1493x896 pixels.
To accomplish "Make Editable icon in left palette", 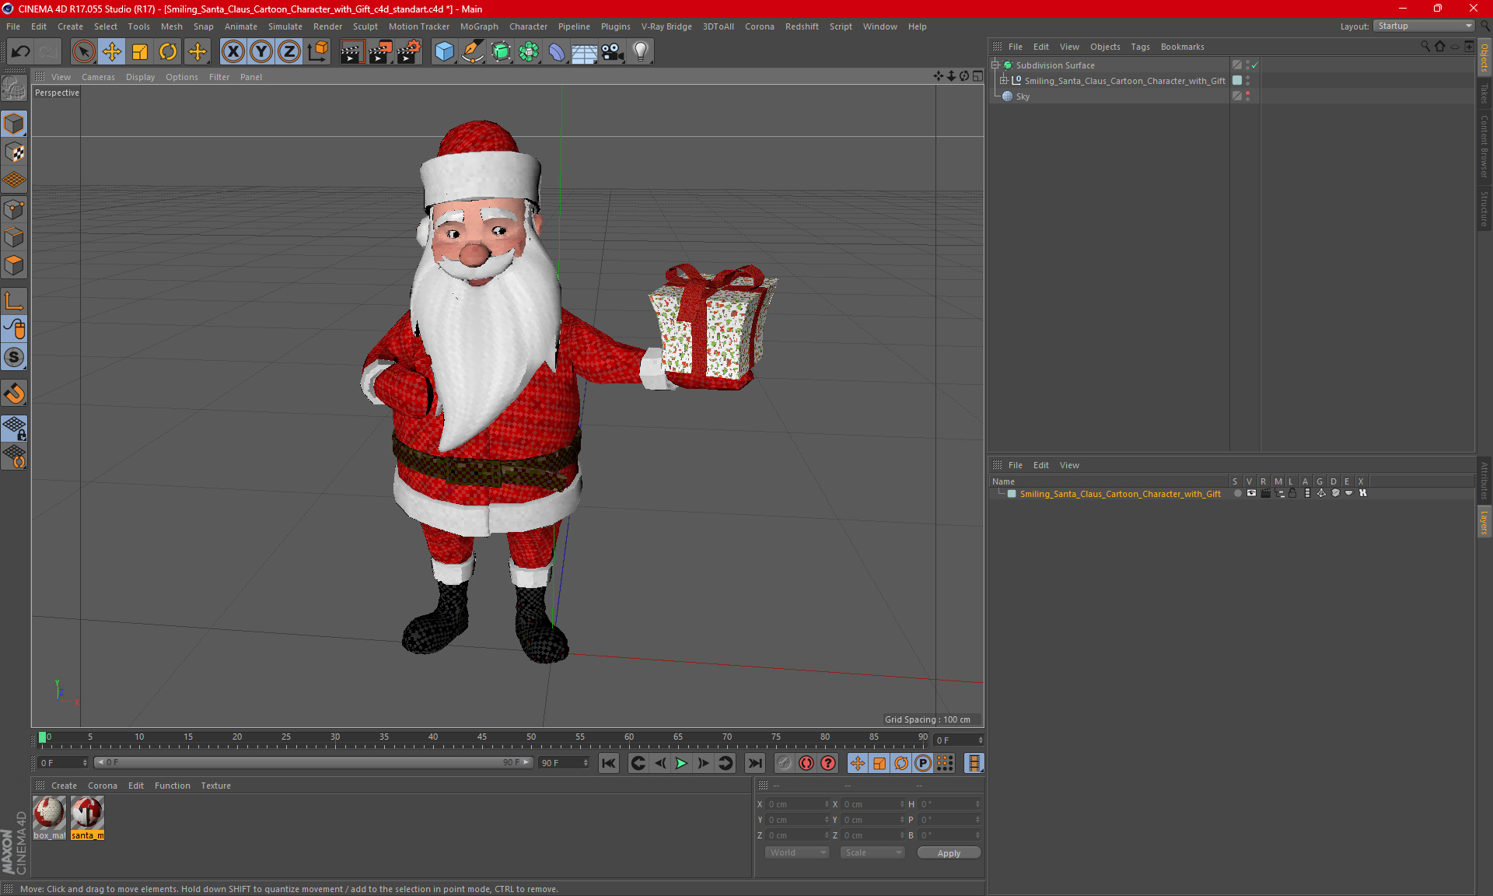I will pyautogui.click(x=14, y=89).
